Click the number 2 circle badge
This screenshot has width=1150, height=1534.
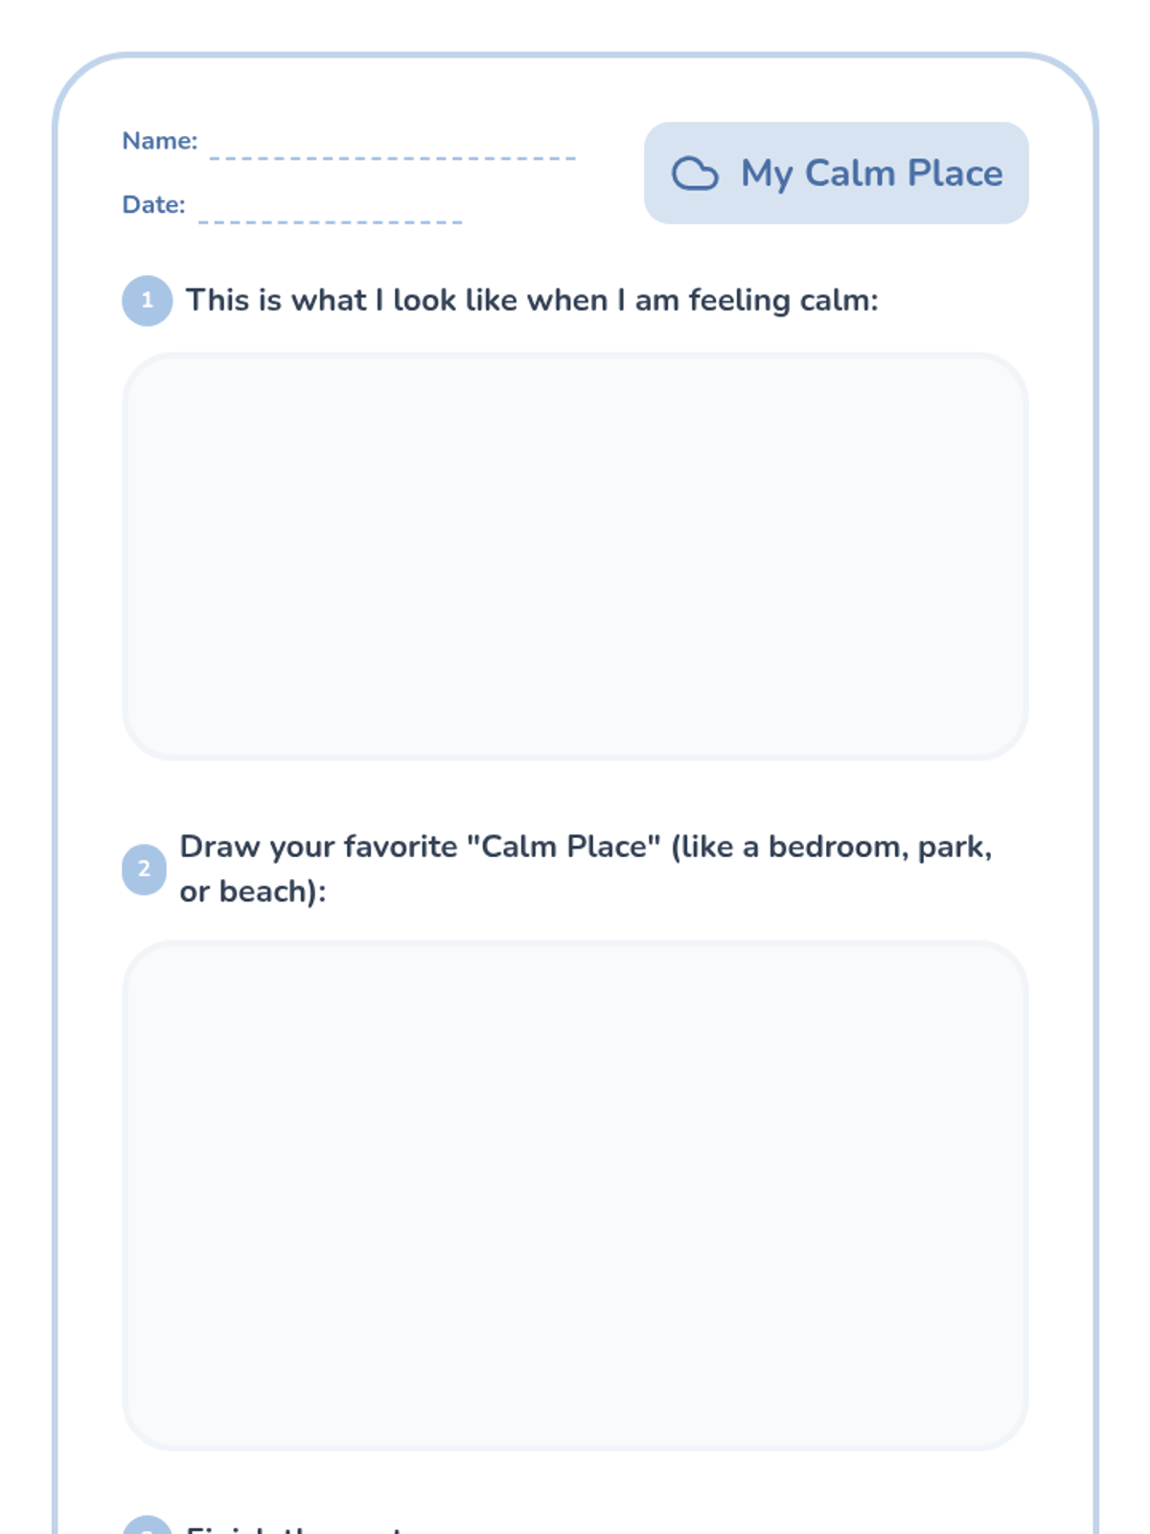click(144, 869)
